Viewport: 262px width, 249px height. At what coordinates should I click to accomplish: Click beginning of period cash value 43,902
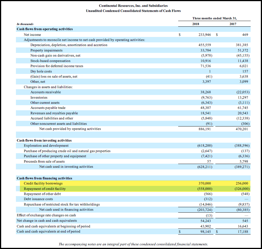206,226
